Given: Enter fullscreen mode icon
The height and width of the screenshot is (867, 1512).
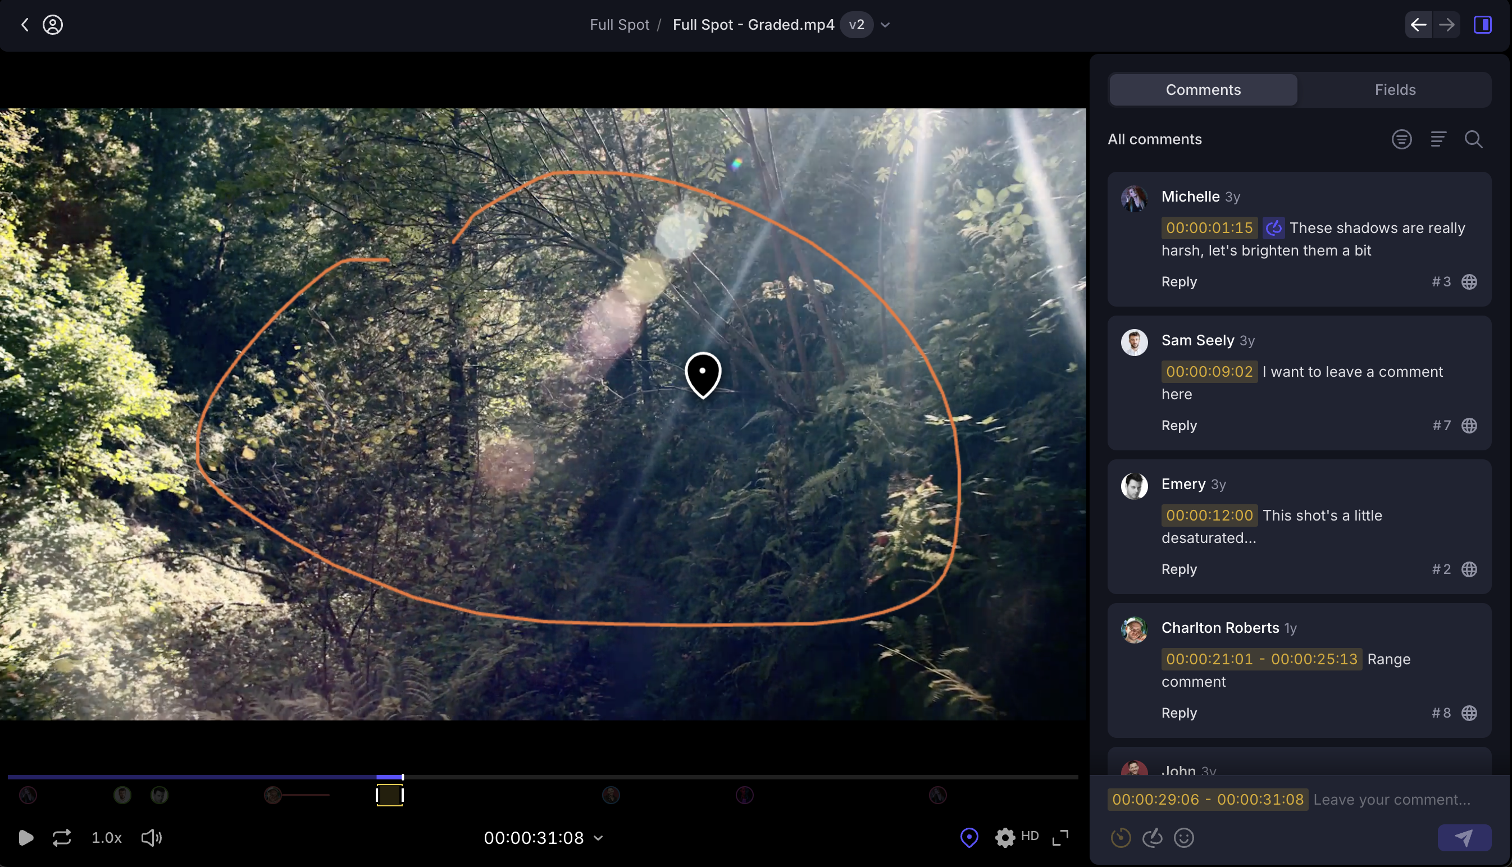Looking at the screenshot, I should point(1060,838).
